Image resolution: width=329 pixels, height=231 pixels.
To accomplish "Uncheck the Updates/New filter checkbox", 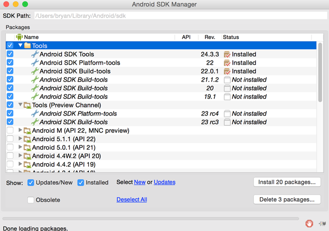I will (31, 183).
